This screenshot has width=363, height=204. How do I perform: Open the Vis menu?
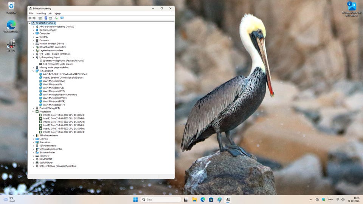tap(50, 14)
